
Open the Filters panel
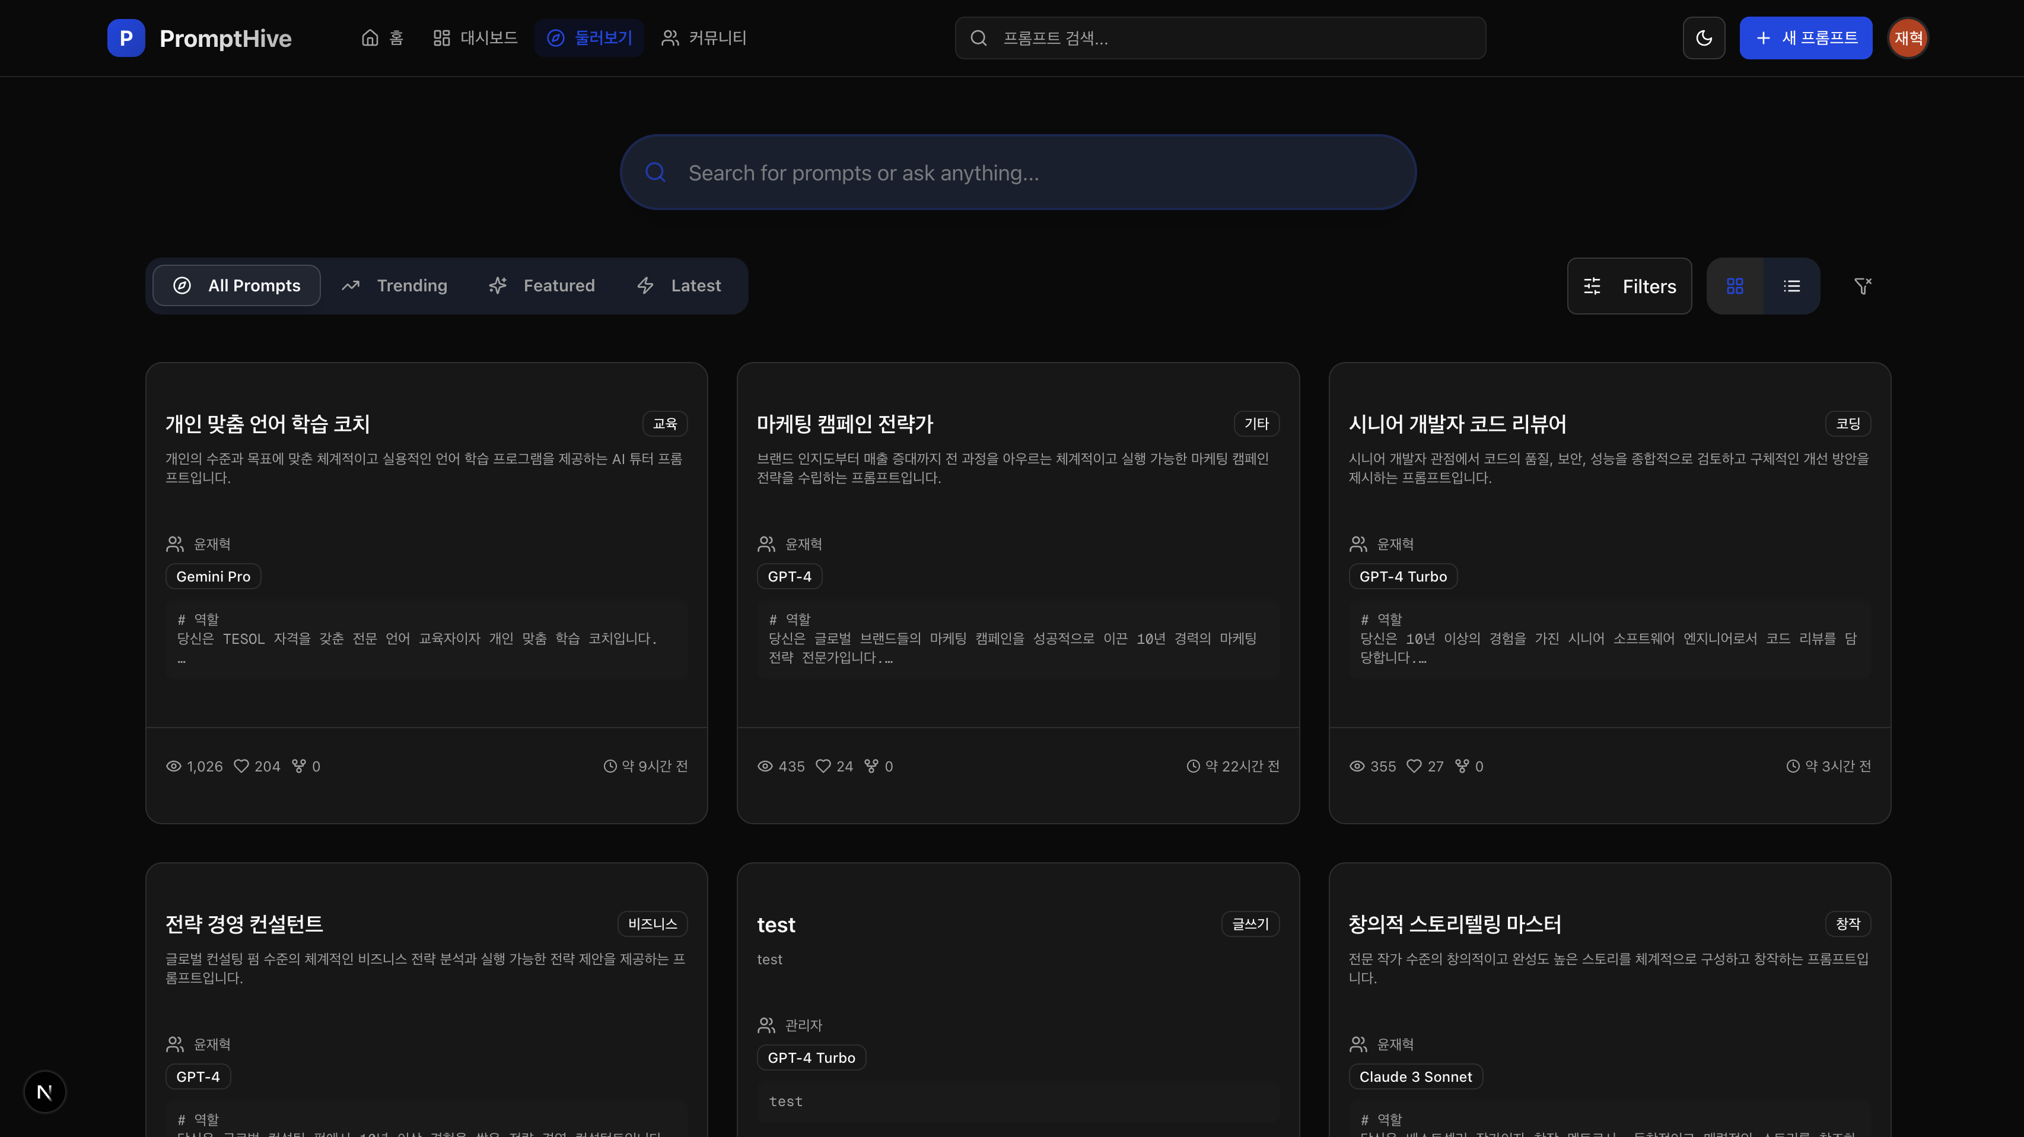point(1630,286)
